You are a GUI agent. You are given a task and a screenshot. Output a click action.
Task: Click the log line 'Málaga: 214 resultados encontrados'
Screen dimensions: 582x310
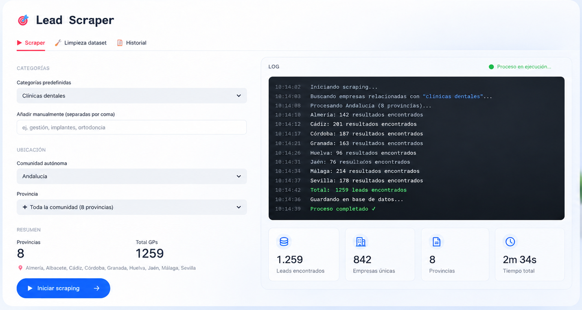[365, 171]
